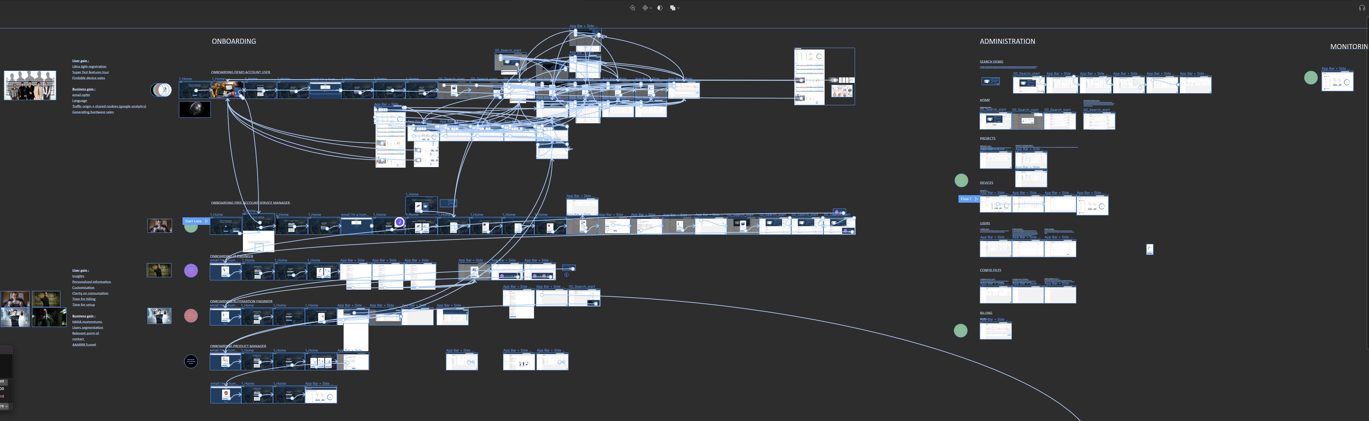Toggle the use-as-mask half-circle icon
This screenshot has width=1369, height=421.
click(x=660, y=8)
